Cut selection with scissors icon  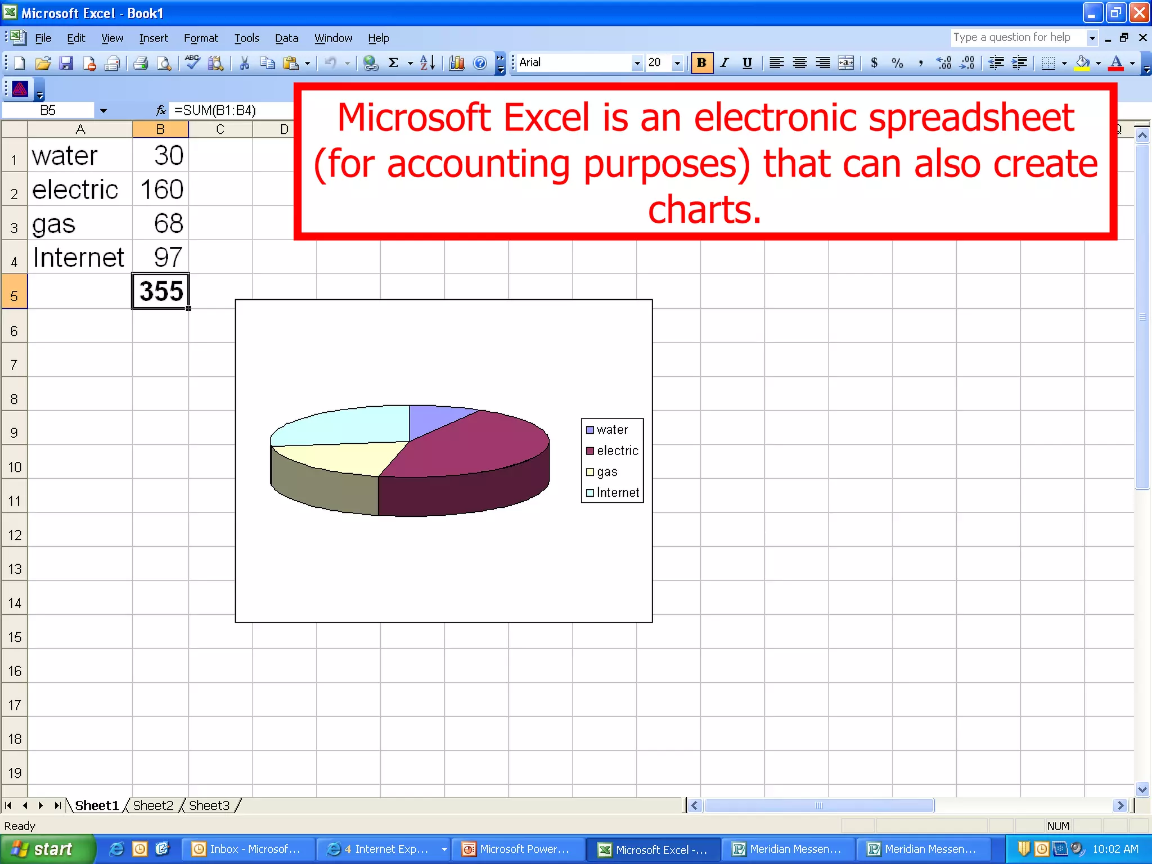244,63
